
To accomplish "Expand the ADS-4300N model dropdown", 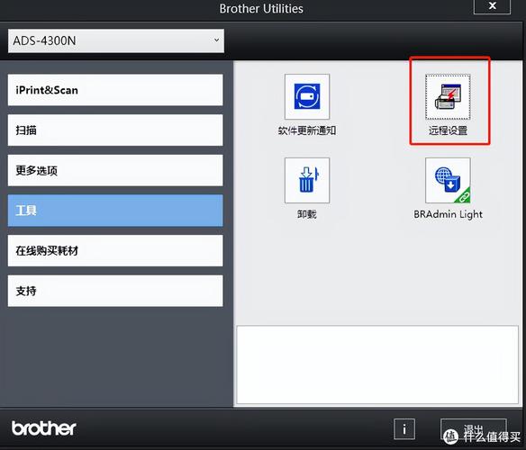I will tap(116, 40).
